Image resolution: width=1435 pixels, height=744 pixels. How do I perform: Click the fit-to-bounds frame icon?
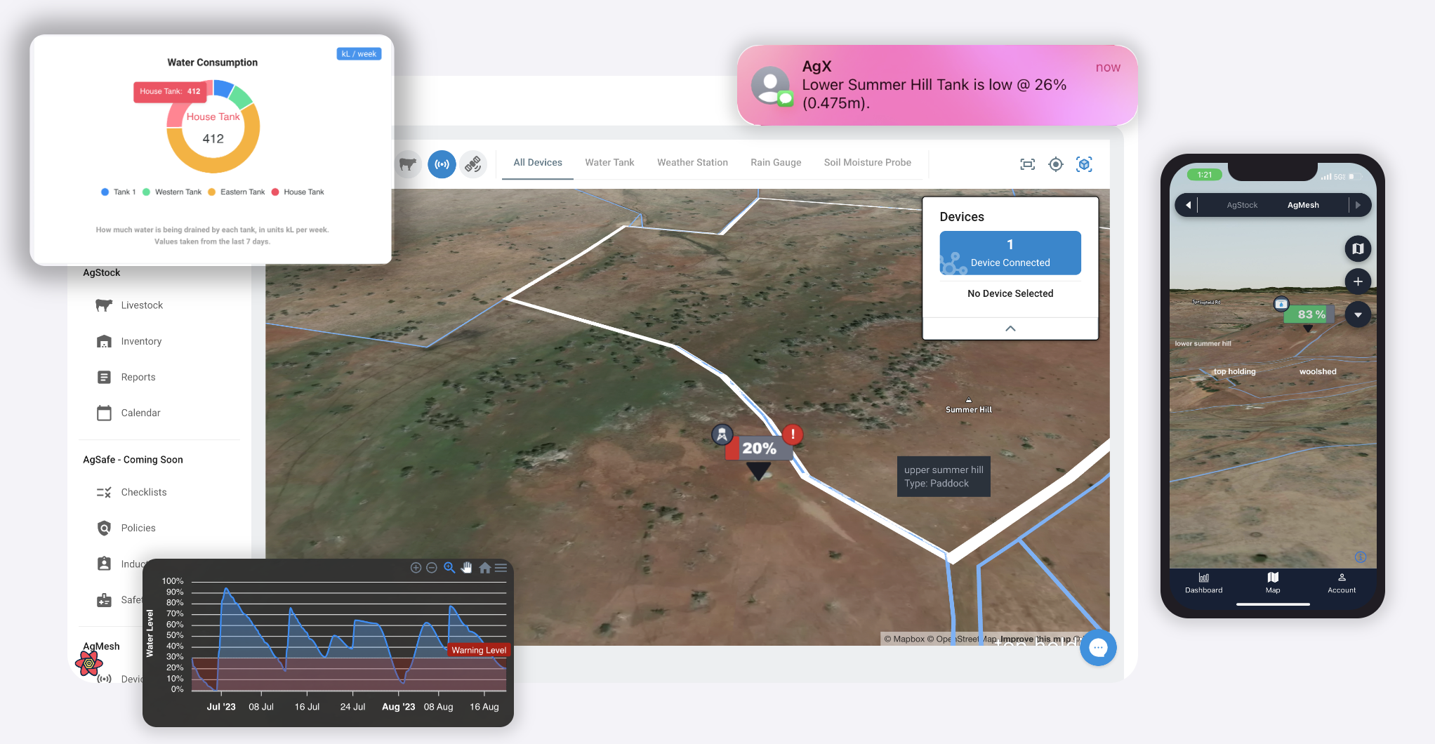point(1027,164)
